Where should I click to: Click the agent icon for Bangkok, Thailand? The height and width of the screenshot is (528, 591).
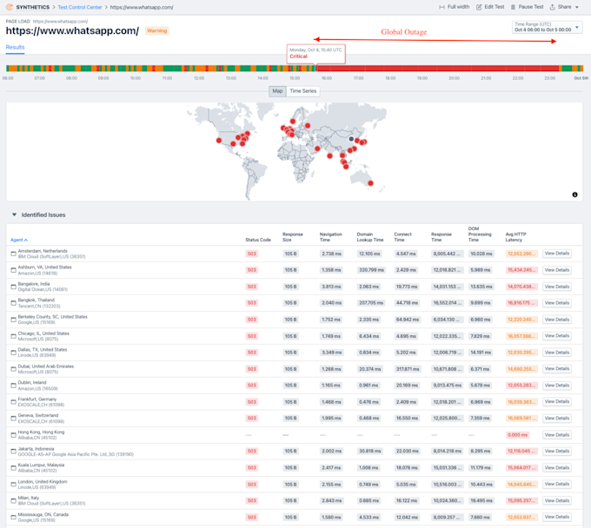[13, 303]
